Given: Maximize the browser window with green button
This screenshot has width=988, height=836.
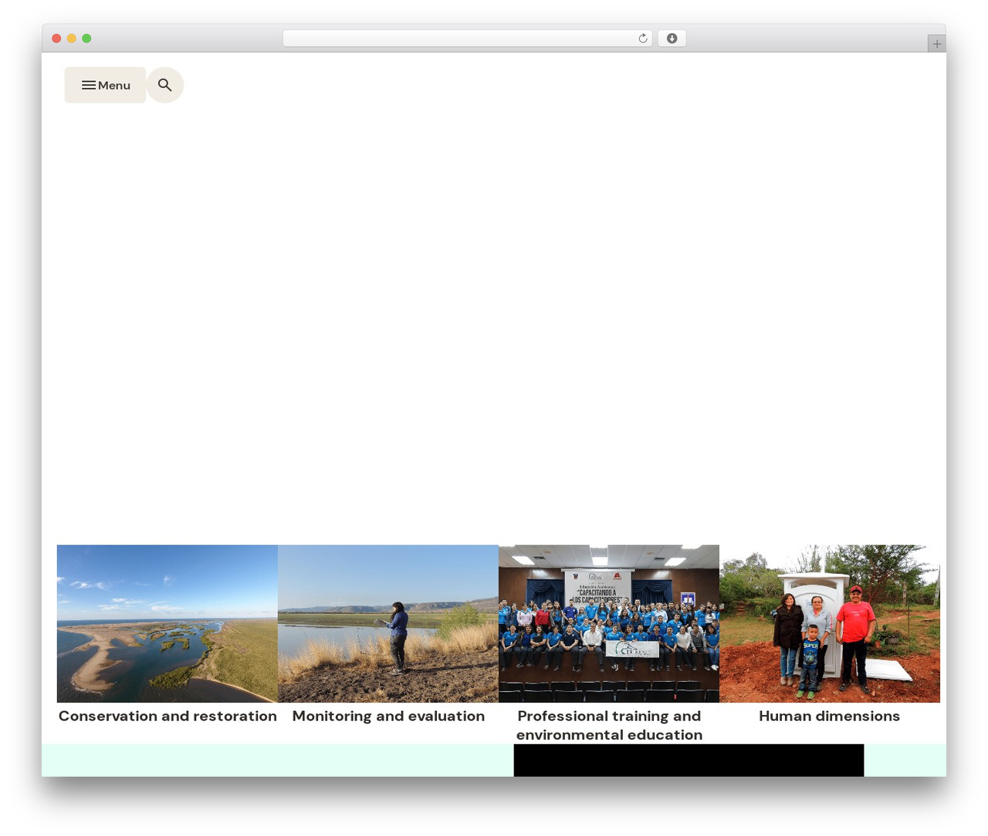Looking at the screenshot, I should 86,39.
